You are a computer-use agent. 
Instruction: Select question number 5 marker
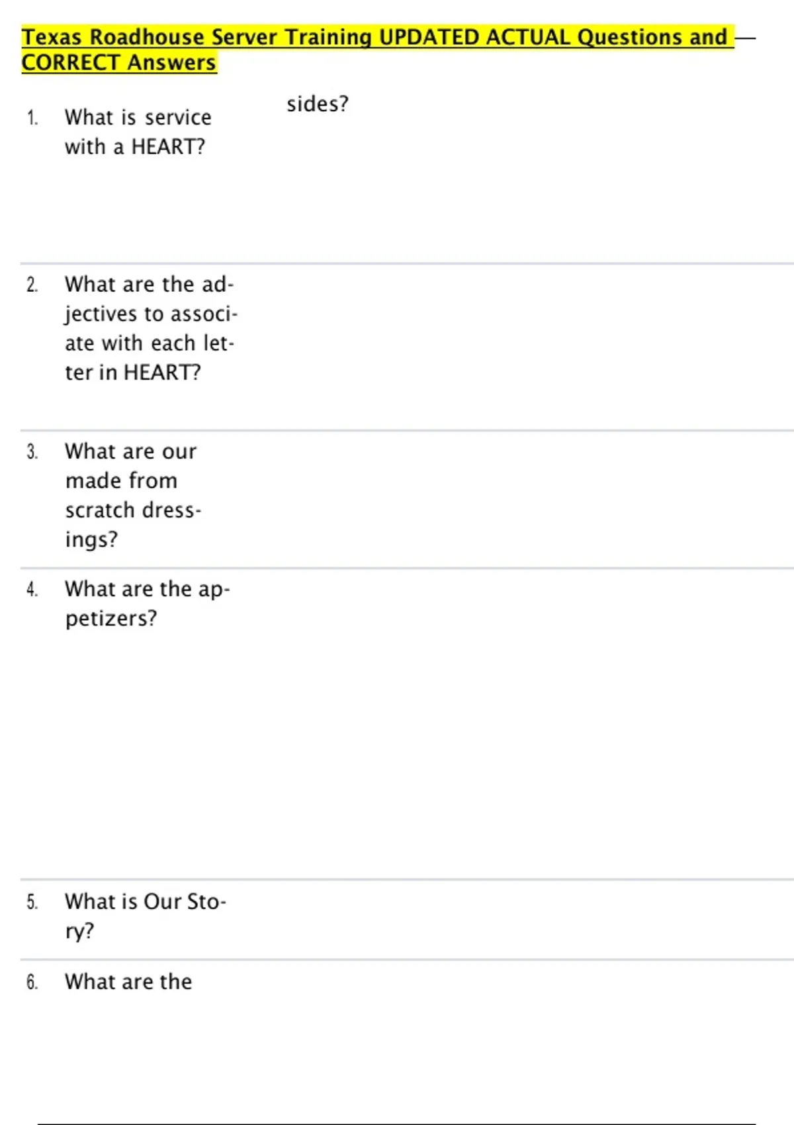tap(32, 903)
